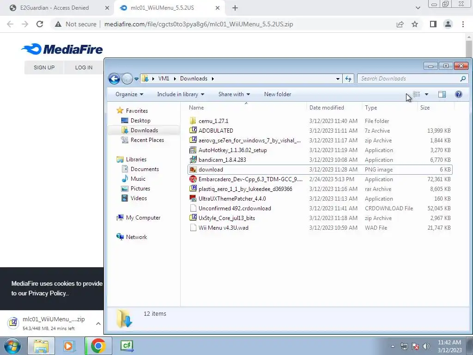Reload the MediaFire page

40,24
